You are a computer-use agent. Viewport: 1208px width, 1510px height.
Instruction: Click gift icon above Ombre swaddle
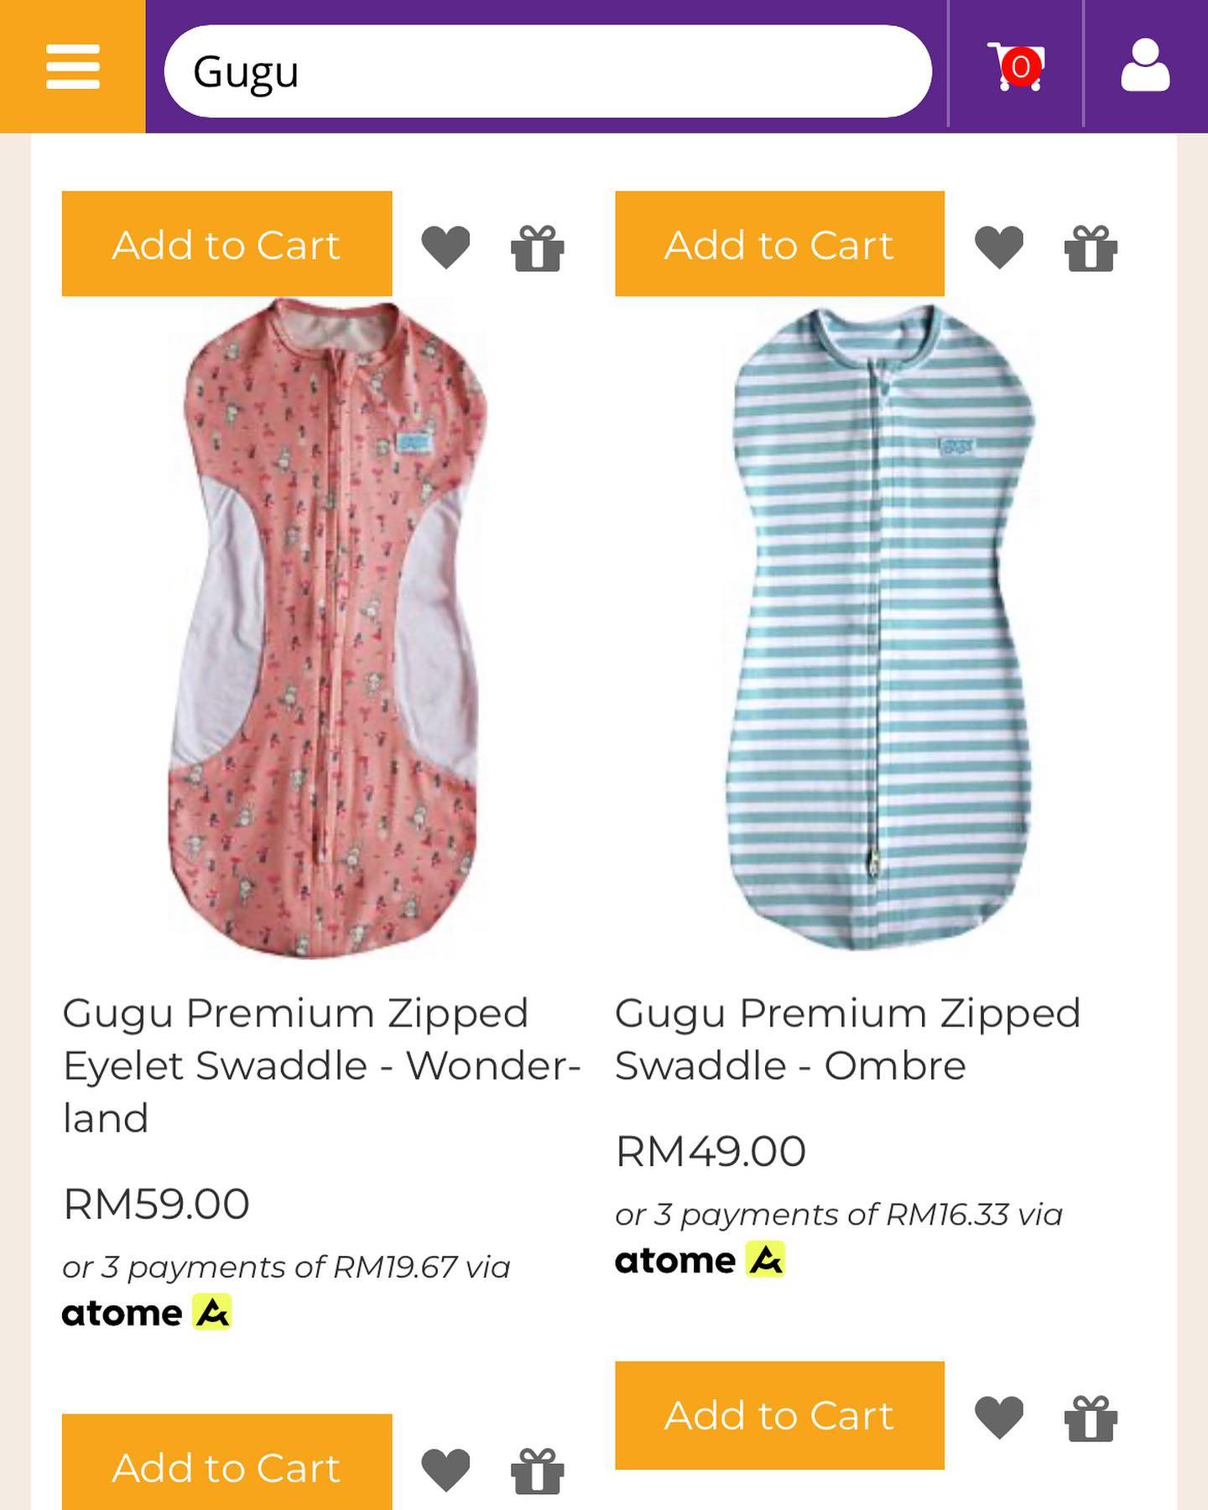tap(1091, 247)
